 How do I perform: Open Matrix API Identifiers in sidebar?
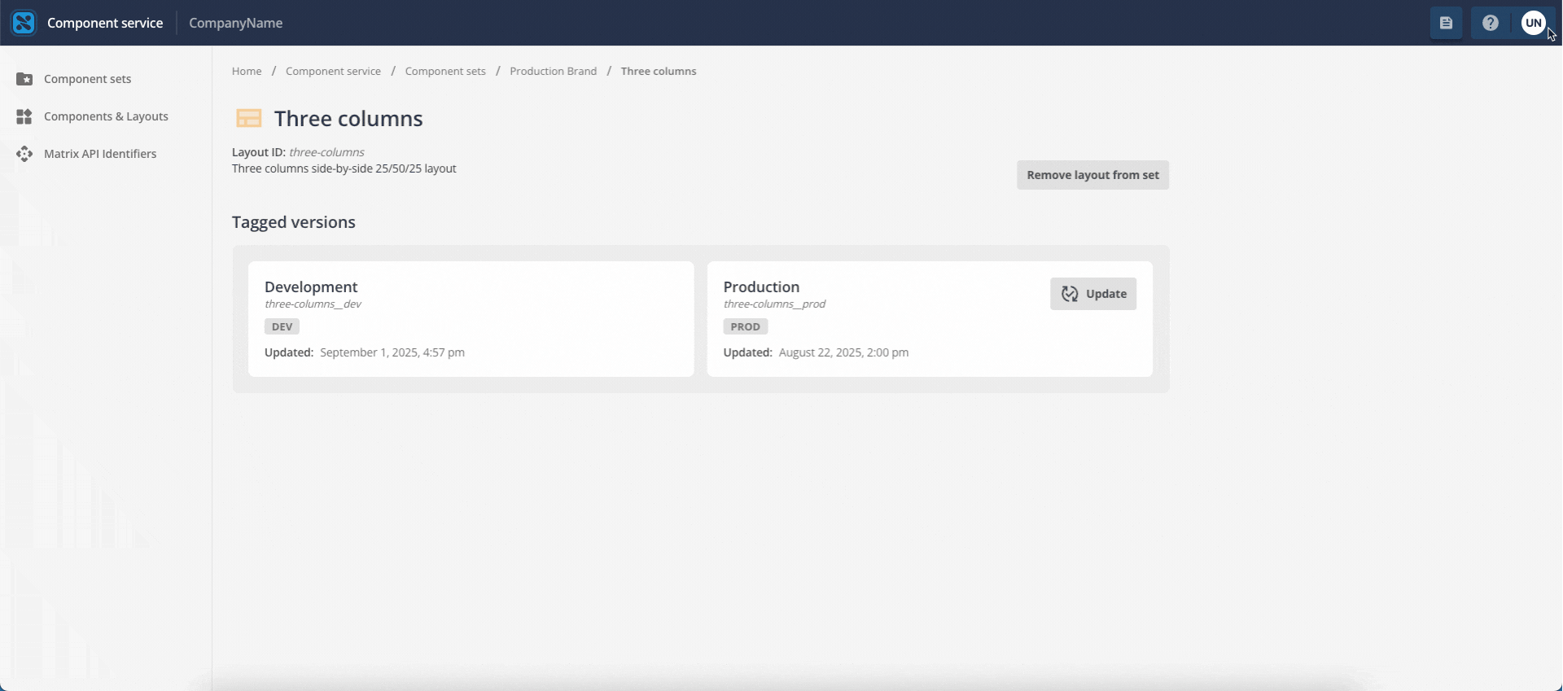click(x=100, y=154)
